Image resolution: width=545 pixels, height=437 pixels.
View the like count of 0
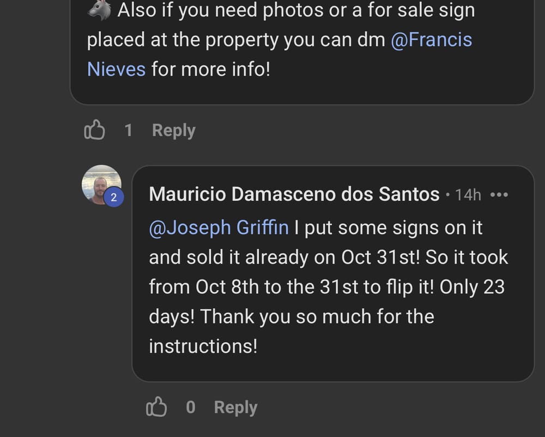pos(190,408)
